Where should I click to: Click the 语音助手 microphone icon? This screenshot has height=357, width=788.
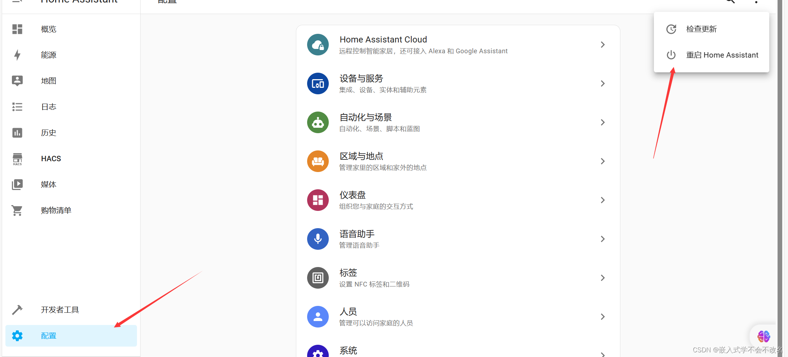318,239
